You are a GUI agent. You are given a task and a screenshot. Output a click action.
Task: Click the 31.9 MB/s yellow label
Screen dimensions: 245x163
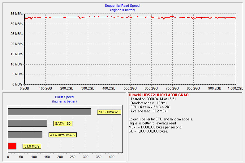tap(32, 146)
